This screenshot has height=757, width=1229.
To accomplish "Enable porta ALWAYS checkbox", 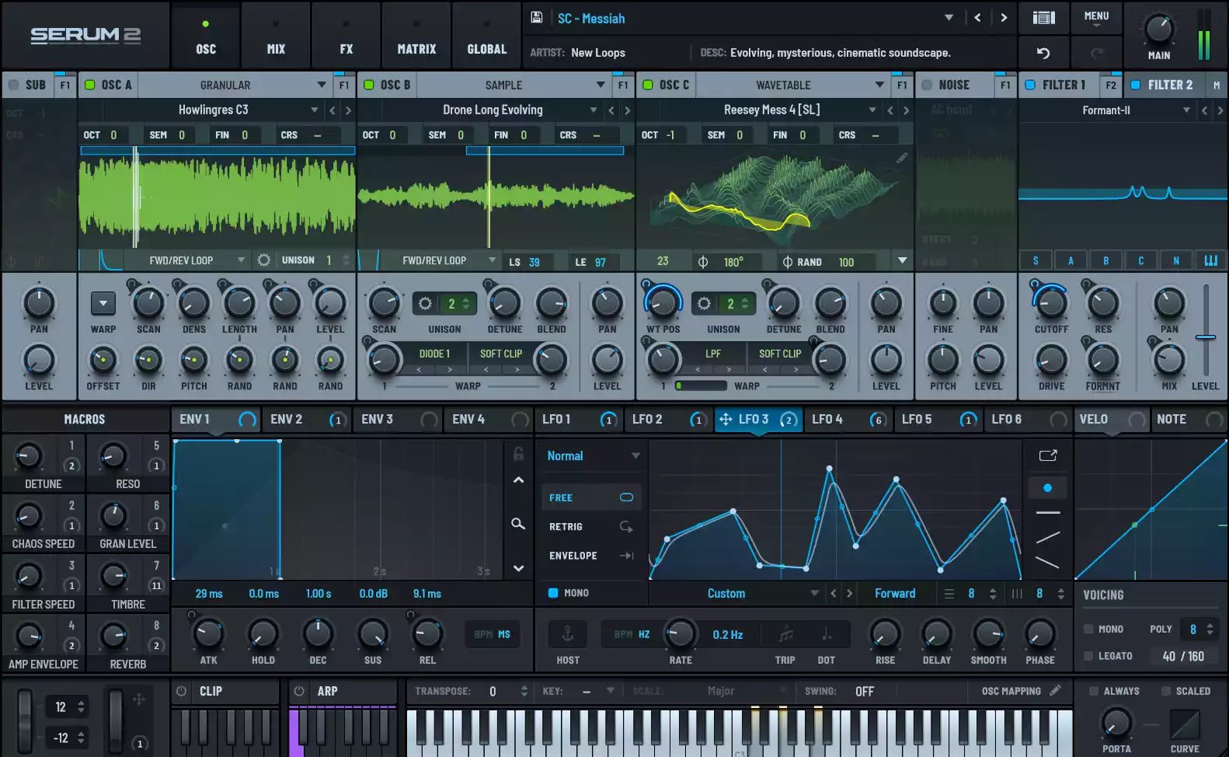I will click(x=1094, y=691).
